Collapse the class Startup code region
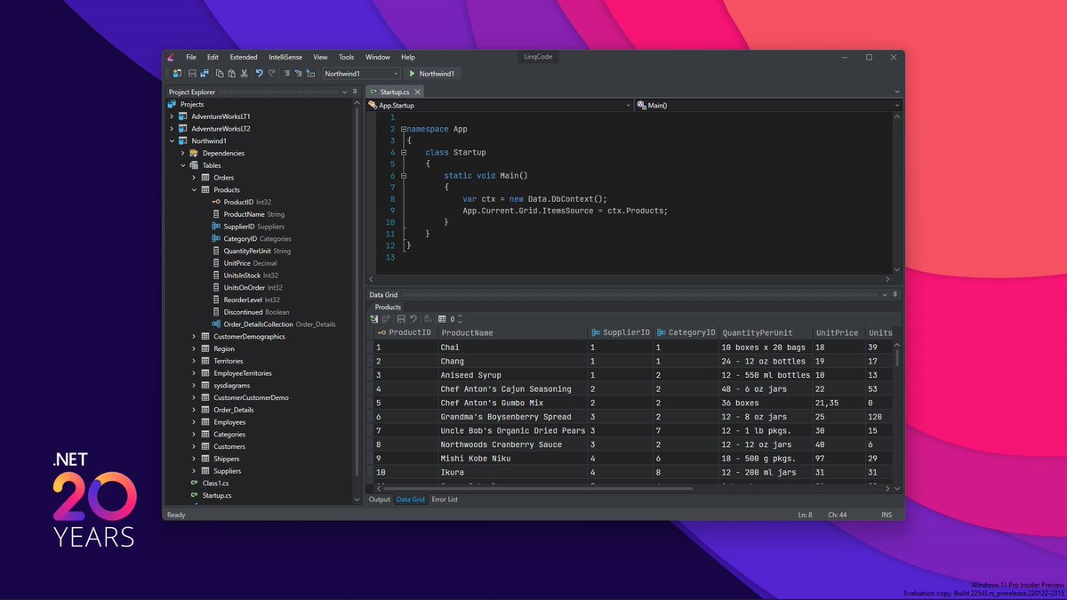This screenshot has height=600, width=1067. 403,152
